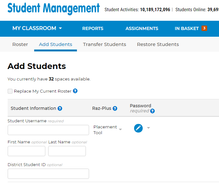The width and height of the screenshot is (219, 183).
Task: Click the Student Username input field
Action: tap(48, 130)
